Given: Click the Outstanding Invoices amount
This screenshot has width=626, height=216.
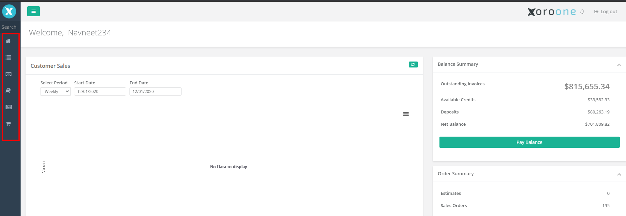Looking at the screenshot, I should pos(587,87).
